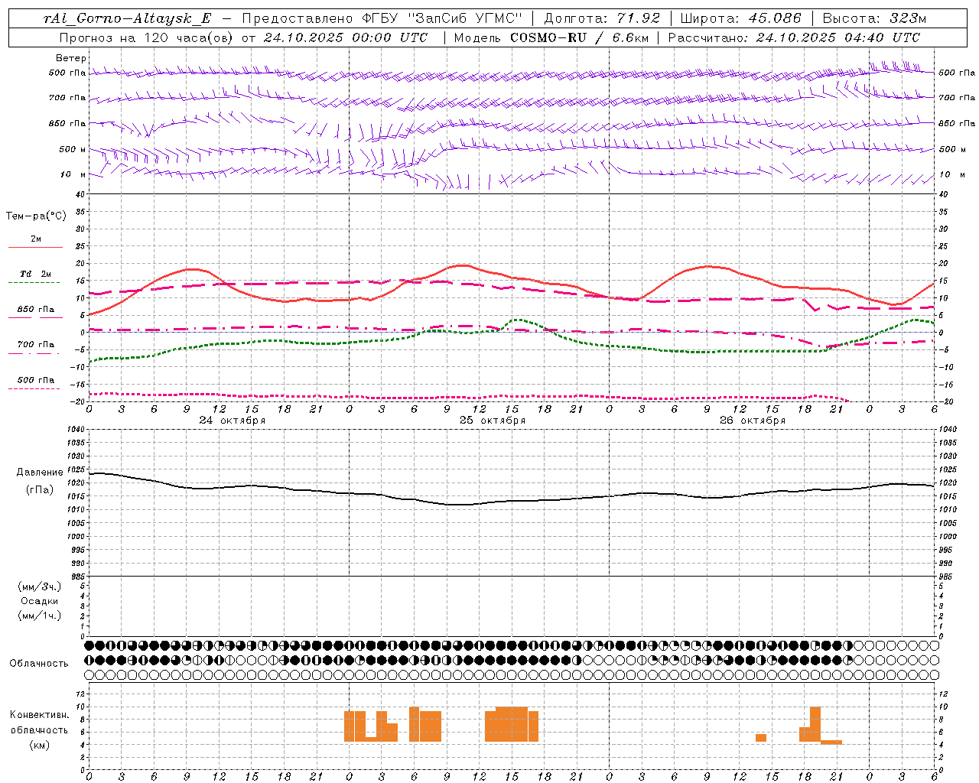Viewport: 979px width, 783px height.
Task: Click Рассчитано: 24.10.2025 04:40 UTC
Action: tap(794, 37)
